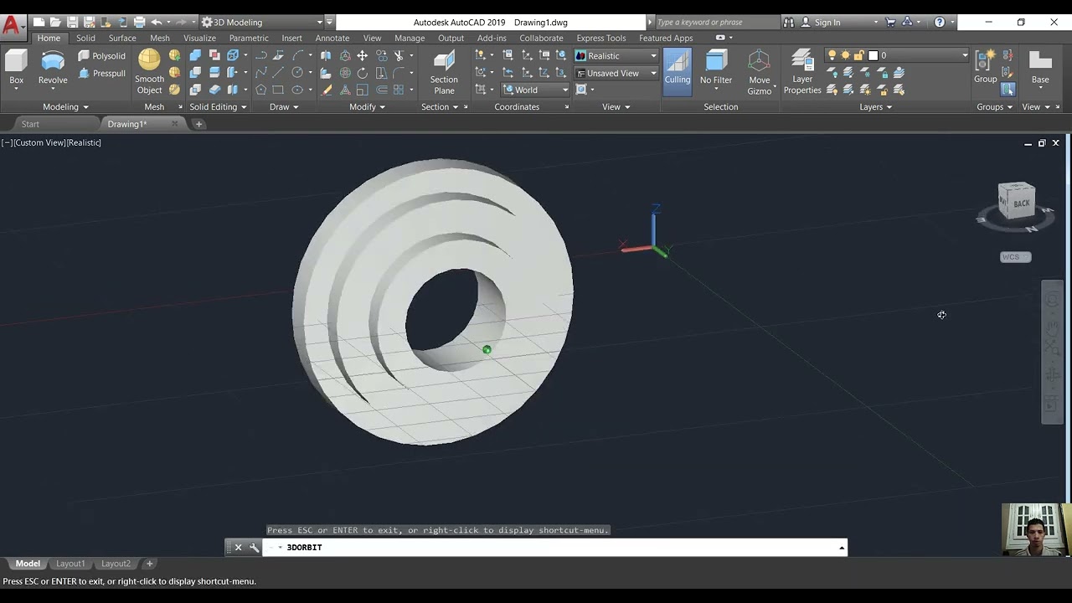Expand the Modeling panel
The image size is (1072, 603).
[65, 106]
